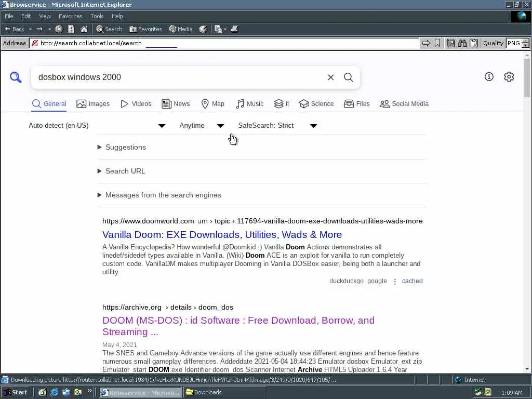Click the Start button on the taskbar

(16, 393)
